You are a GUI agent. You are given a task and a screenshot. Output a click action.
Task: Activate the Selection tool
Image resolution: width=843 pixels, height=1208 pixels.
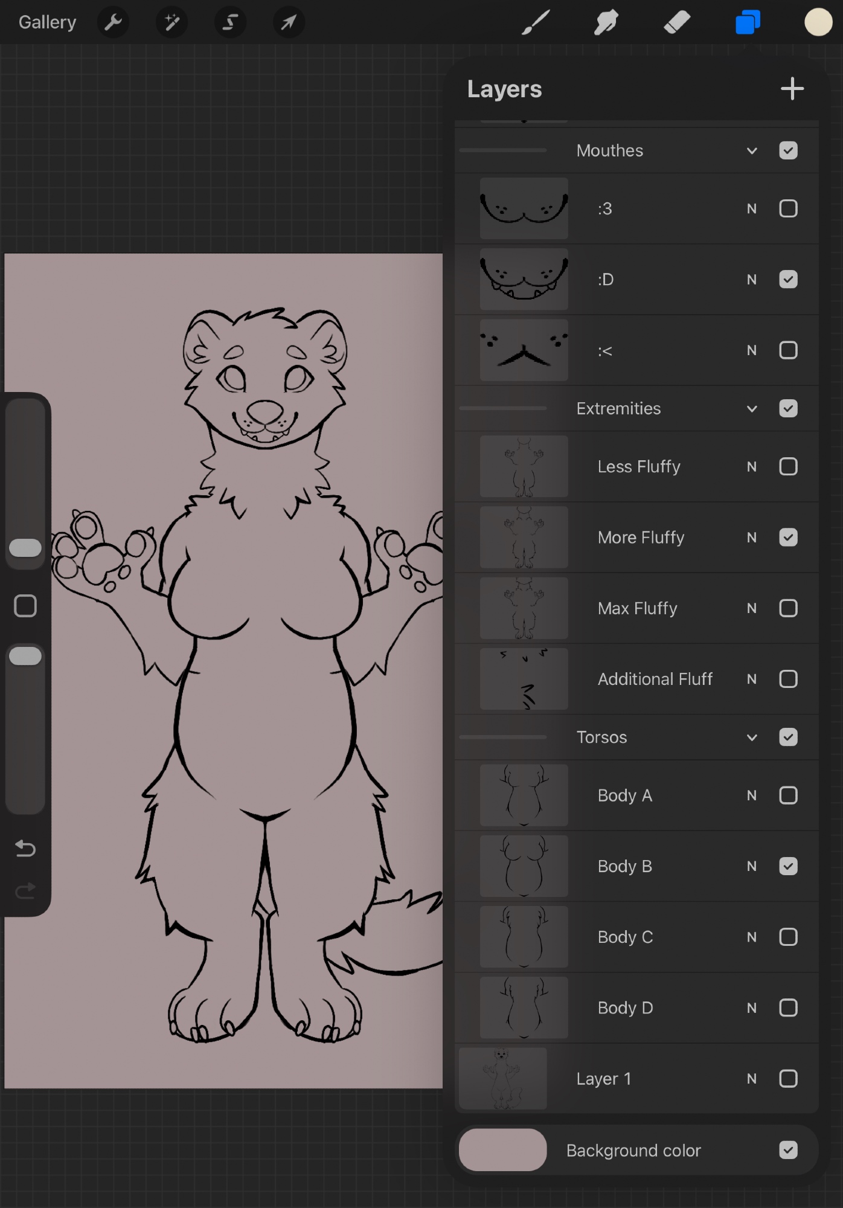coord(230,22)
